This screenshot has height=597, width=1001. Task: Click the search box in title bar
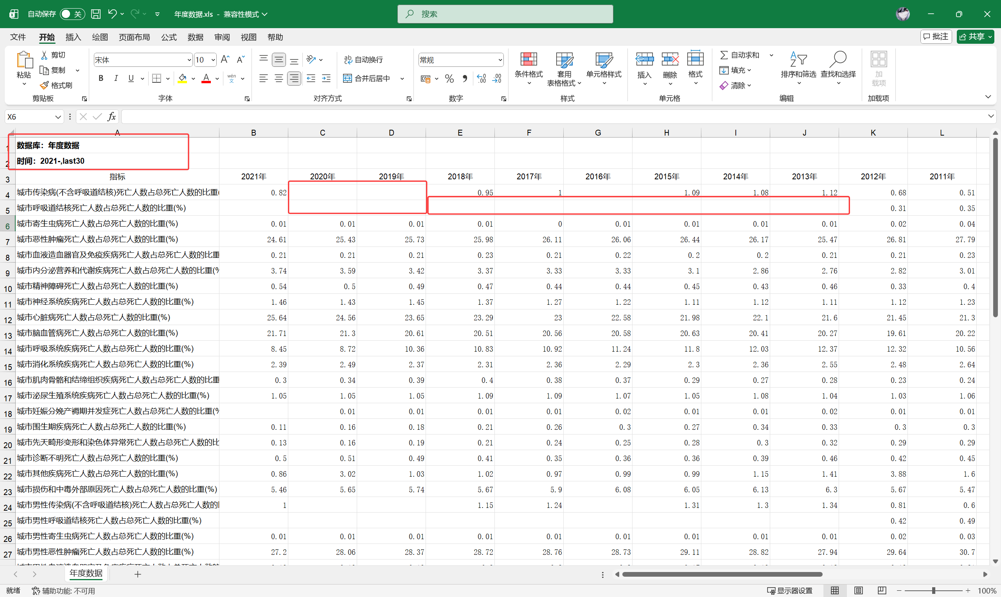click(x=505, y=14)
